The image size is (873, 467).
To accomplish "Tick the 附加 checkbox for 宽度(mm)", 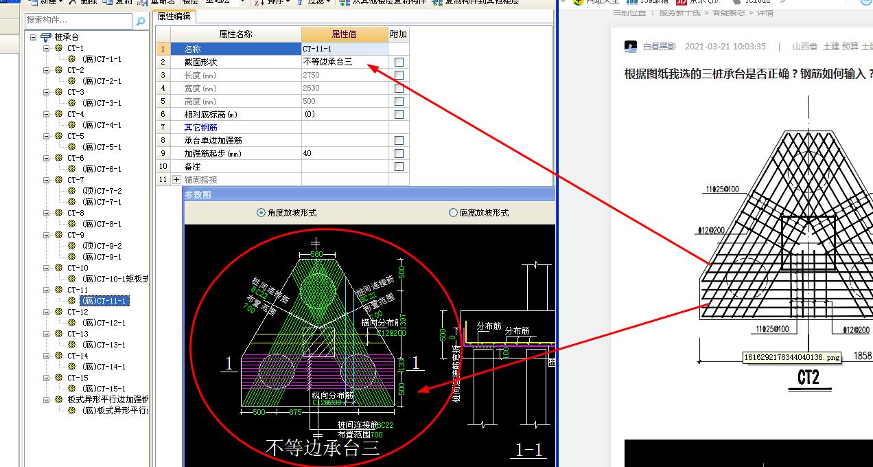I will click(399, 88).
